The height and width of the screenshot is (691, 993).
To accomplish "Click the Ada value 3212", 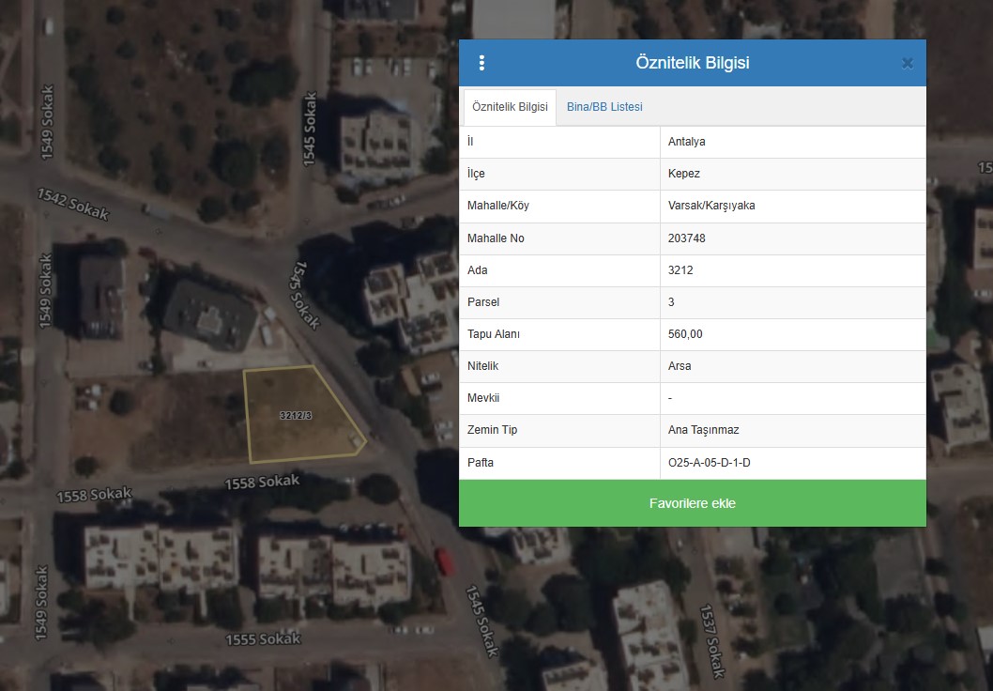I will [x=680, y=270].
